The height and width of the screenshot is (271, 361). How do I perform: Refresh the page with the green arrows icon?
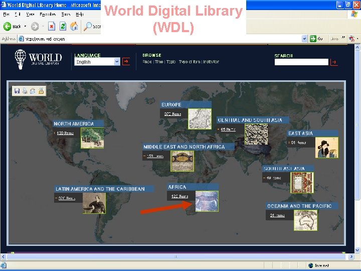63,26
